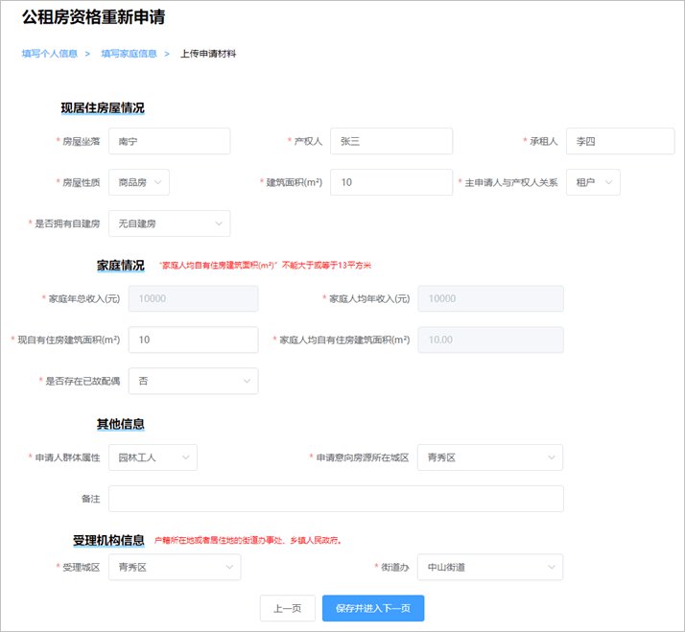685x632 pixels.
Task: Click the 房屋坐落 input field
Action: pos(170,141)
